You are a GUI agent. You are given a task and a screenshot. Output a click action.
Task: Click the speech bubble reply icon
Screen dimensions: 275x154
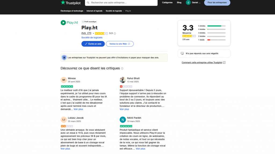(x=182, y=54)
